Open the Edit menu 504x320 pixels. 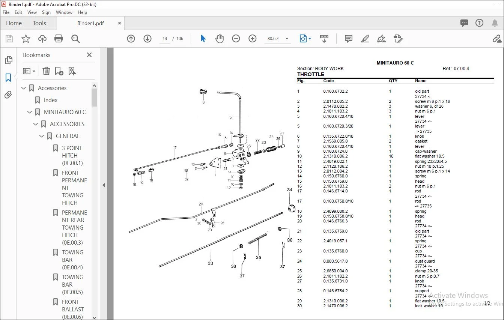tap(18, 12)
